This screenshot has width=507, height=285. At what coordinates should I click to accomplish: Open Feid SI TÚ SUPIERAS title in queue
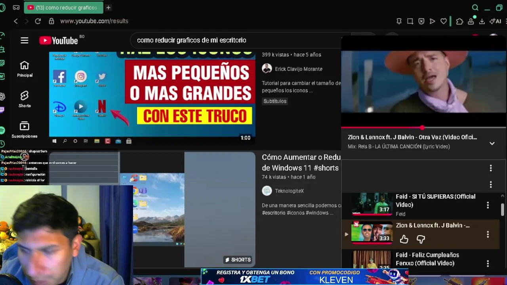click(x=436, y=201)
